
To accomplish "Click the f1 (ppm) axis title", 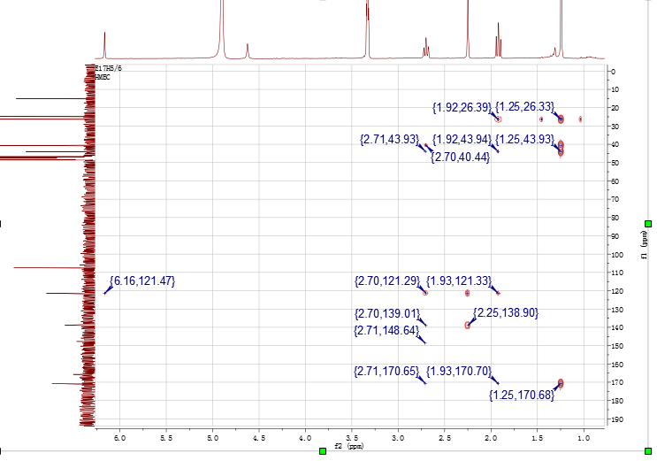I will click(x=645, y=245).
